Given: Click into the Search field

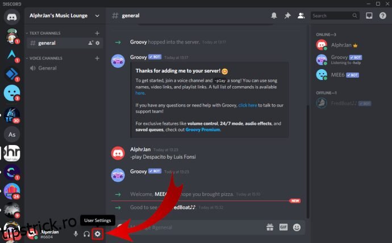Looking at the screenshot, I should click(335, 16).
